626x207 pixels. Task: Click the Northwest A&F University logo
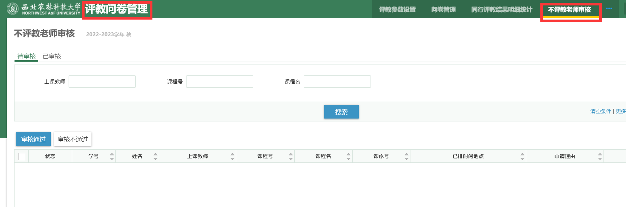[44, 9]
